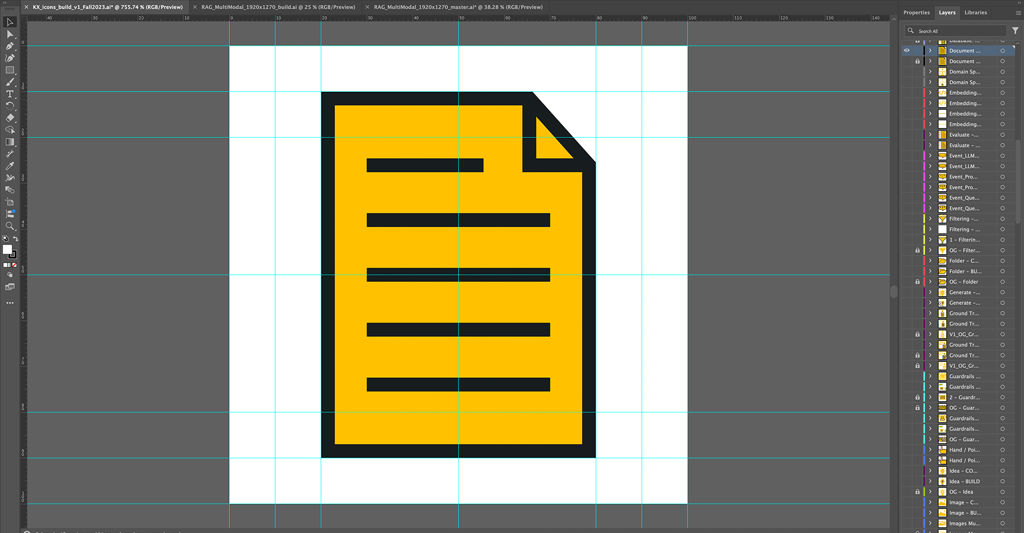Switch to RAG_MultiModal_1920x1270_build.ai document tab

pos(278,7)
